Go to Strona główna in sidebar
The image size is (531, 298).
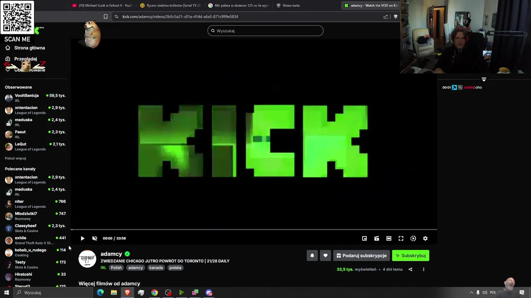(x=29, y=48)
